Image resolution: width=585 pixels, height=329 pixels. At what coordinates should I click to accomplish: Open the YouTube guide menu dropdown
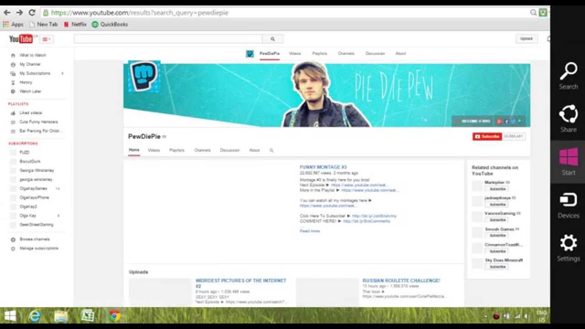pos(47,39)
